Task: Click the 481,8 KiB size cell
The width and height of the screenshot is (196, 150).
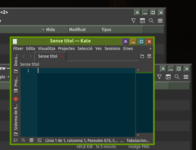Action: [x=85, y=147]
